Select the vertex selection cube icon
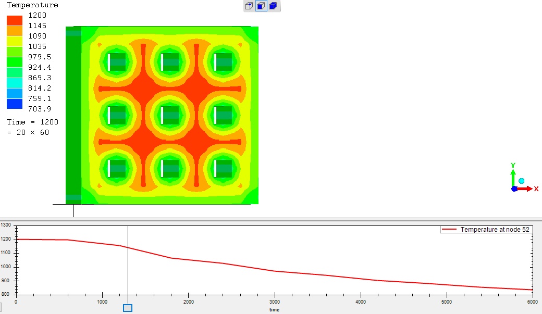Screen dimensions: 542x314 pyautogui.click(x=249, y=6)
